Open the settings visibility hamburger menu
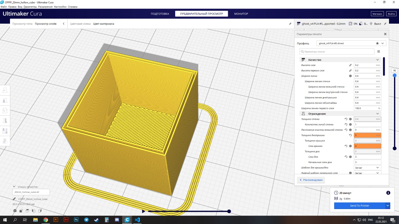This screenshot has width=399, height=224. [379, 52]
